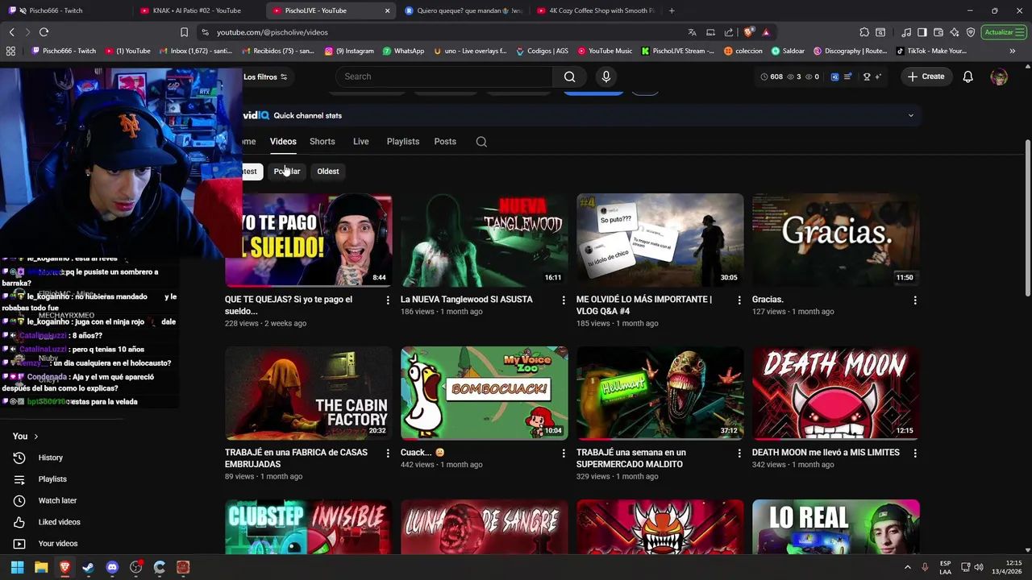Viewport: 1032px width, 580px height.
Task: Open Brave Leo AI sparkle icon
Action: click(x=955, y=32)
